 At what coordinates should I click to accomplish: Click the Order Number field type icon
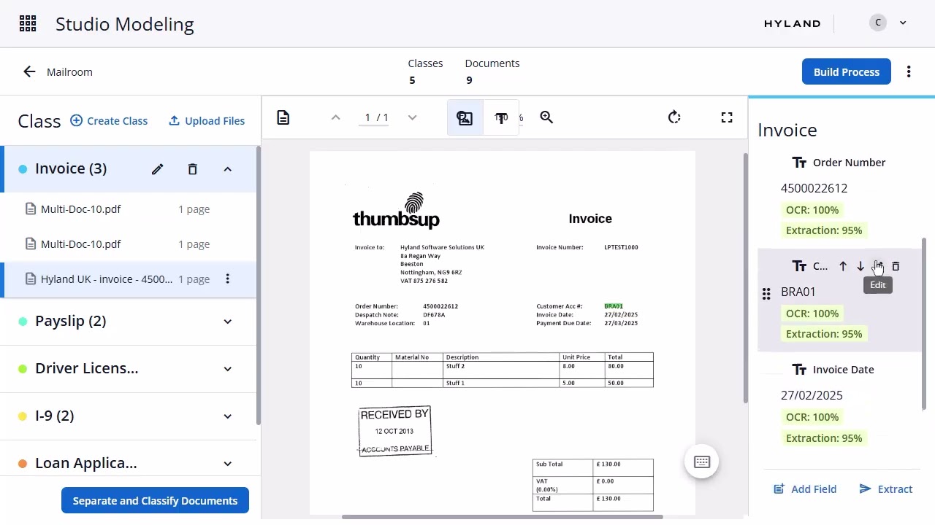(x=800, y=163)
